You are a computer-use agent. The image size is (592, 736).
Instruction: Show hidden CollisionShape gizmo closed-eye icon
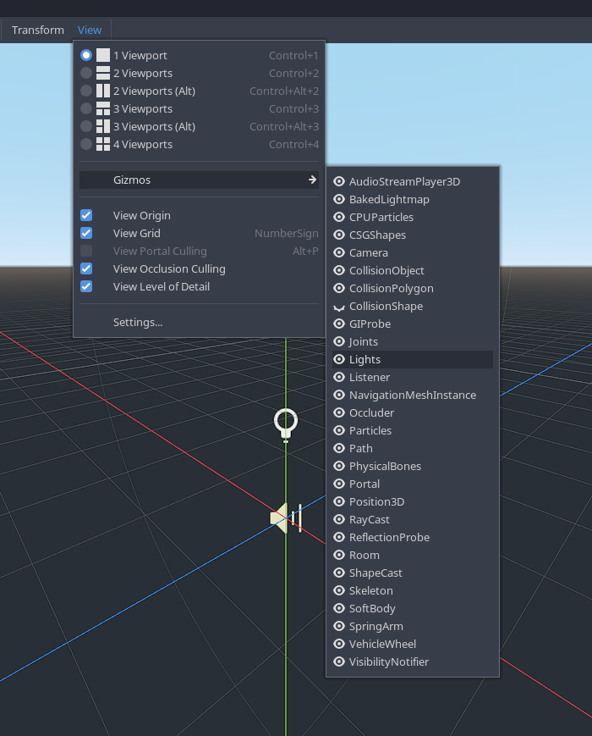point(339,307)
